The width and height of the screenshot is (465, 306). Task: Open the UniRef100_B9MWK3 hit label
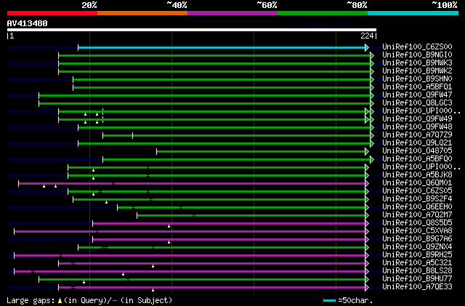click(417, 63)
